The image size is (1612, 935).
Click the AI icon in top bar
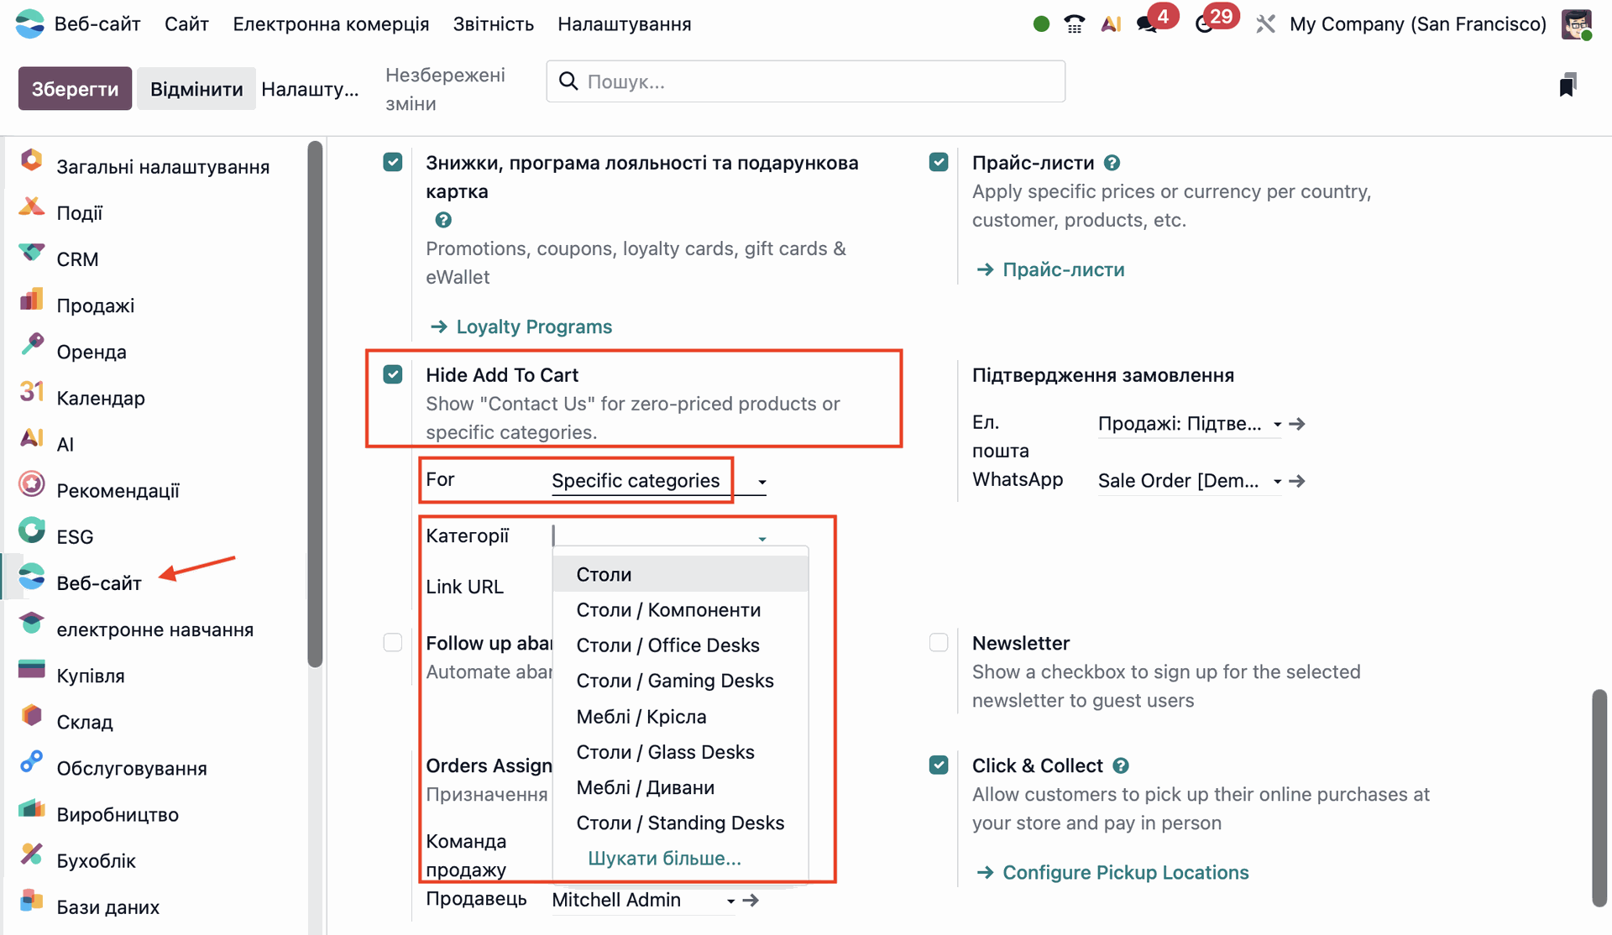[x=1111, y=24]
